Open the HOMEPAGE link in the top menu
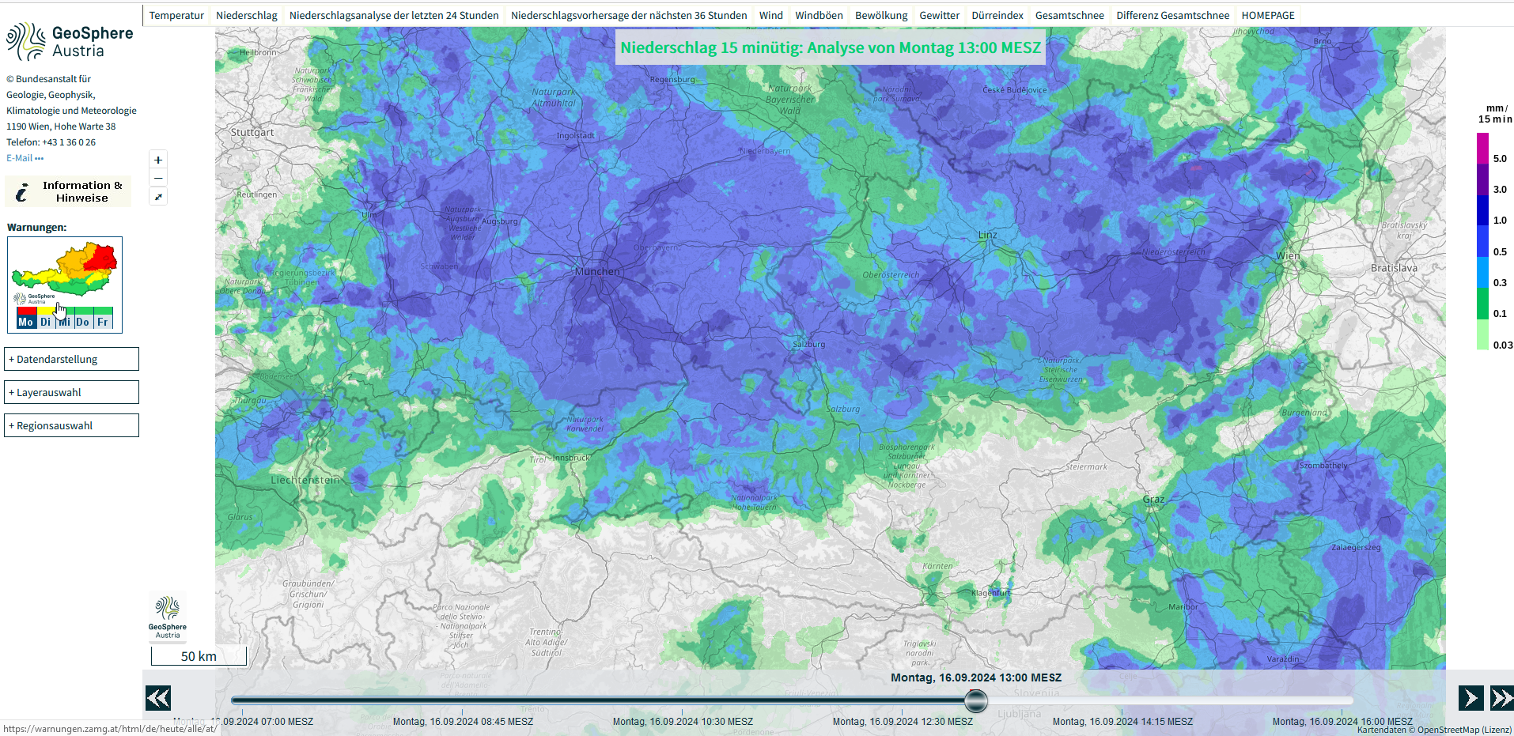Viewport: 1514px width, 736px height. (x=1268, y=15)
